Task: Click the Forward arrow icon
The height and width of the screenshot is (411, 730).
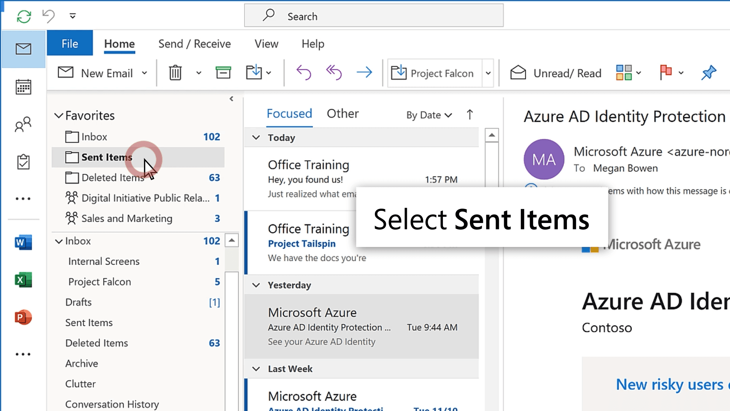Action: pyautogui.click(x=364, y=72)
